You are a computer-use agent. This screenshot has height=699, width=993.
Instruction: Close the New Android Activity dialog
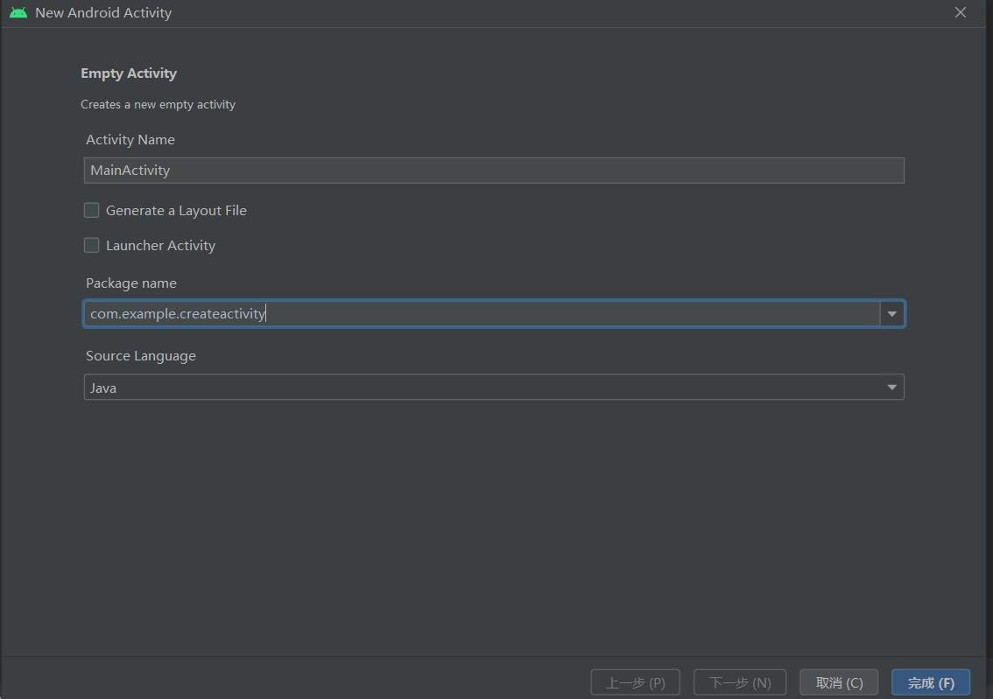click(x=961, y=13)
